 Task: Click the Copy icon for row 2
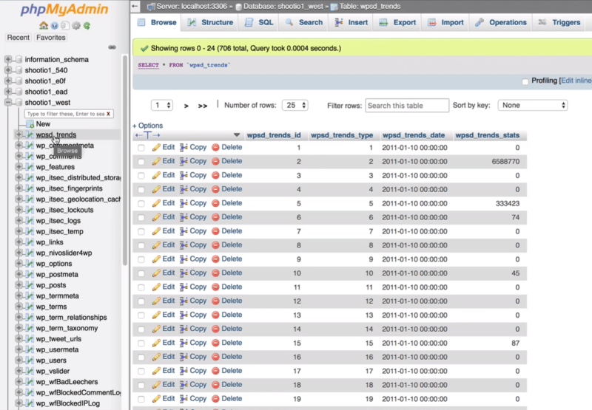coord(184,161)
